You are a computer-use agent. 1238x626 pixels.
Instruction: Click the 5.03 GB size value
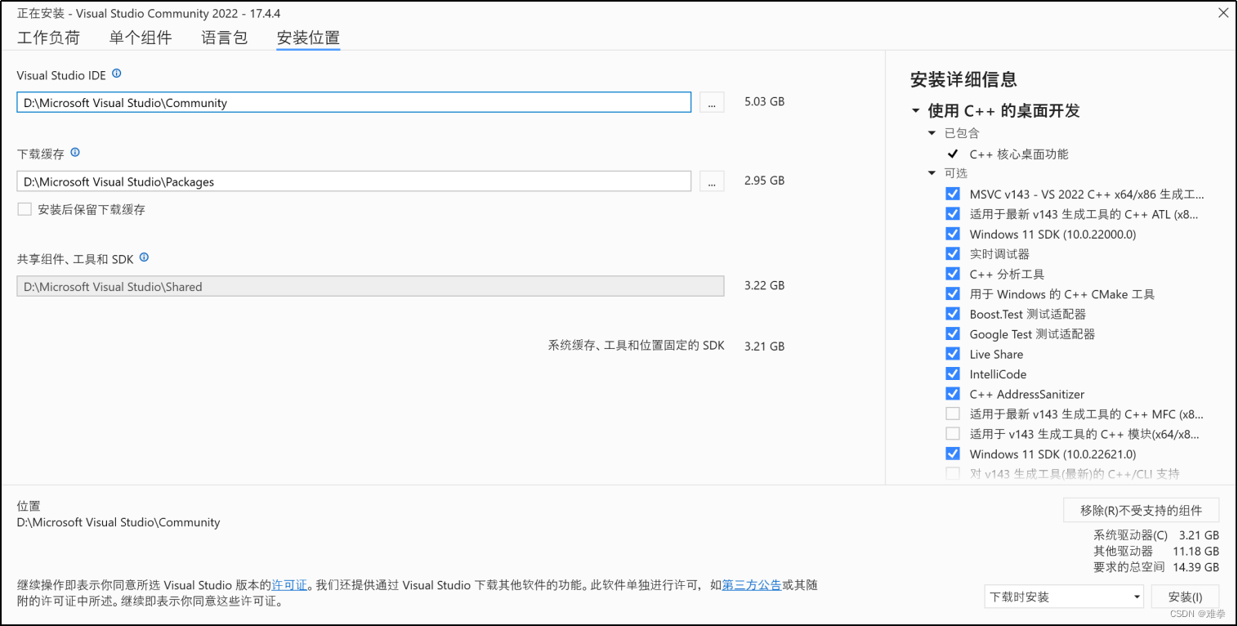click(765, 102)
